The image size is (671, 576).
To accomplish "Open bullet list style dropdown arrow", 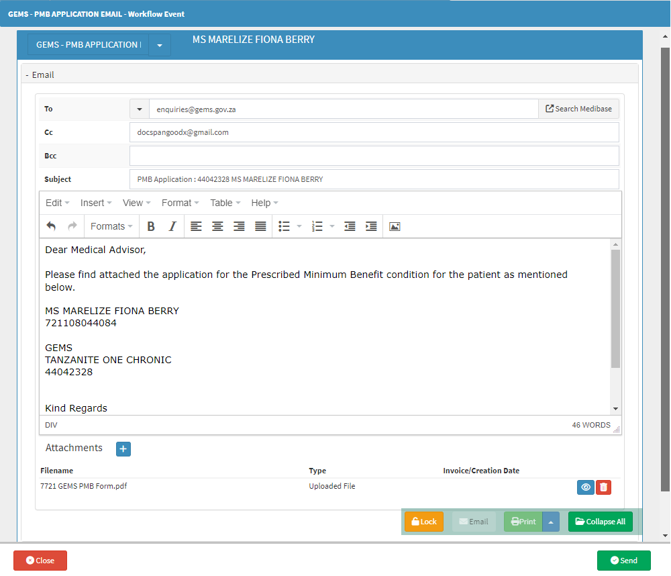I will (299, 226).
